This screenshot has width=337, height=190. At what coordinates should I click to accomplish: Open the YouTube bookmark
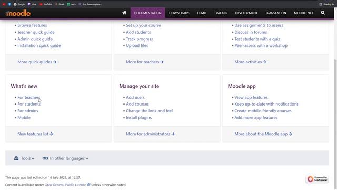[x=46, y=4]
